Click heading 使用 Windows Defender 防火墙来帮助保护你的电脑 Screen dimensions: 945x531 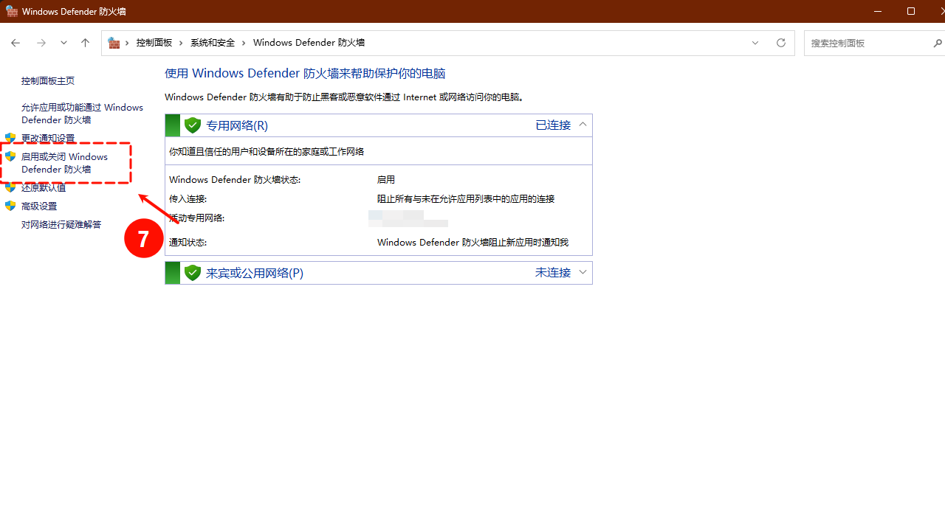tap(305, 74)
